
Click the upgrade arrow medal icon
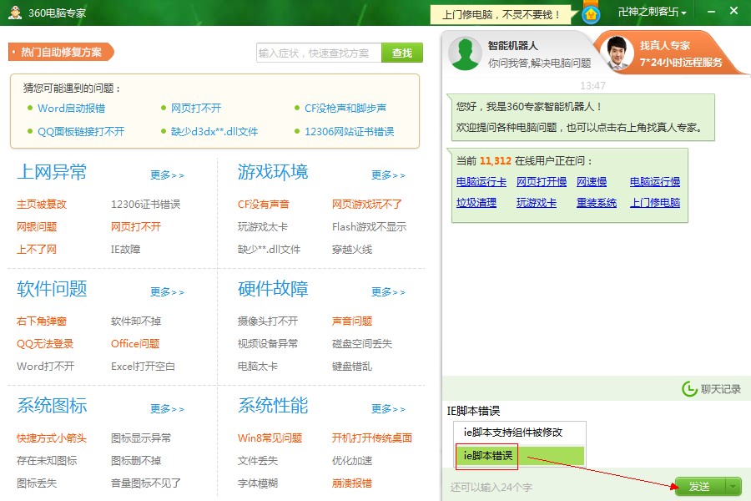point(591,13)
